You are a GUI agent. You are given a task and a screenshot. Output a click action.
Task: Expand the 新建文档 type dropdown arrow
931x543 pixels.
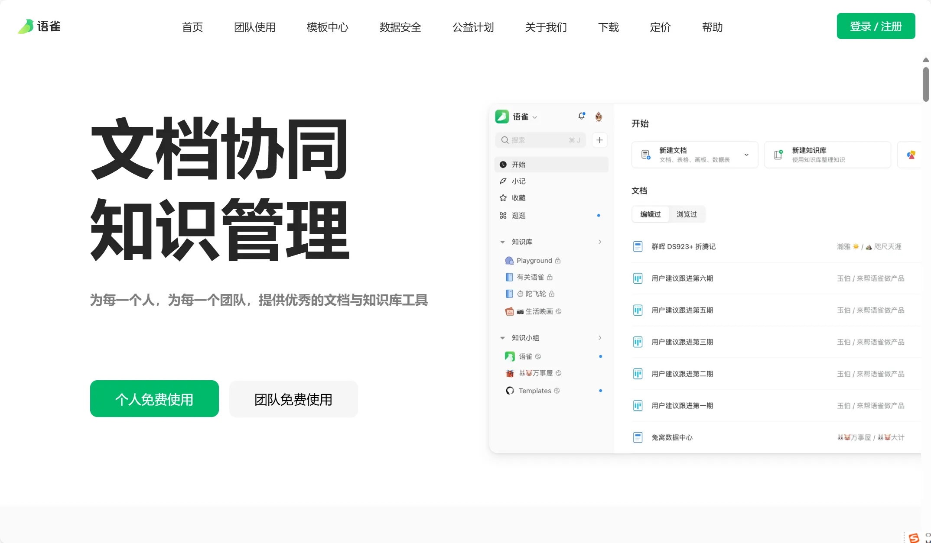(747, 155)
